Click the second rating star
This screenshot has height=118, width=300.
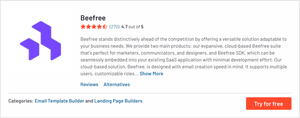[x=88, y=27]
